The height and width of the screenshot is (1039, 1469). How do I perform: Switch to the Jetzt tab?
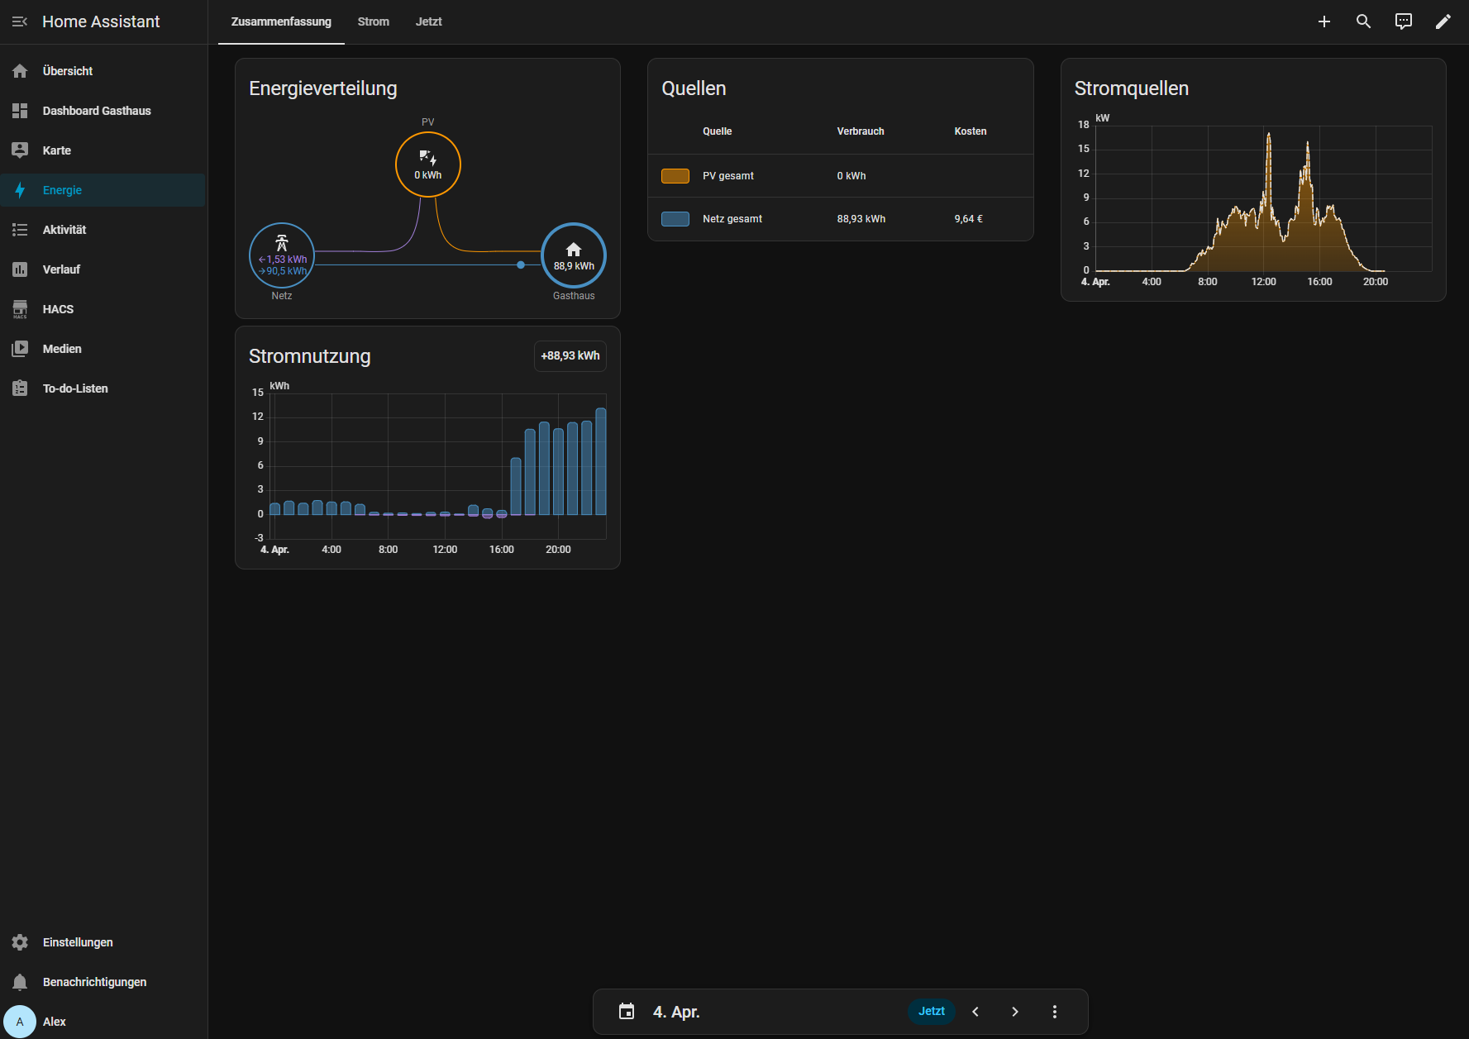428,21
